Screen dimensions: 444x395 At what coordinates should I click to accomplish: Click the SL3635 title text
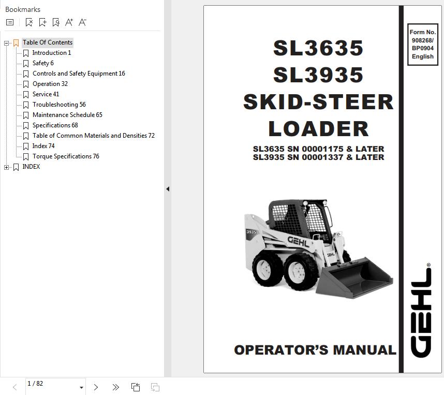tap(318, 48)
